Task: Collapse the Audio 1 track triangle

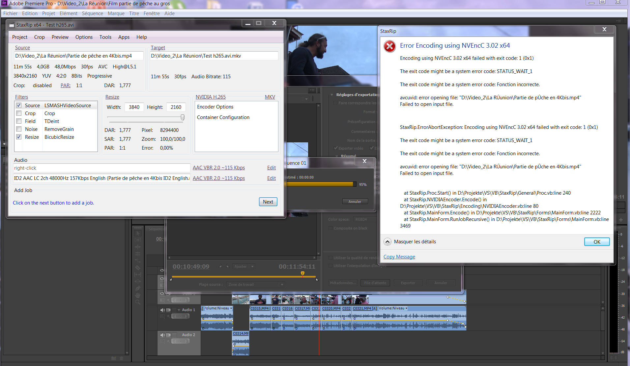Action: click(x=179, y=310)
